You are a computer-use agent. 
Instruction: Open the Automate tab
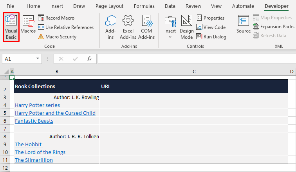[x=243, y=6]
